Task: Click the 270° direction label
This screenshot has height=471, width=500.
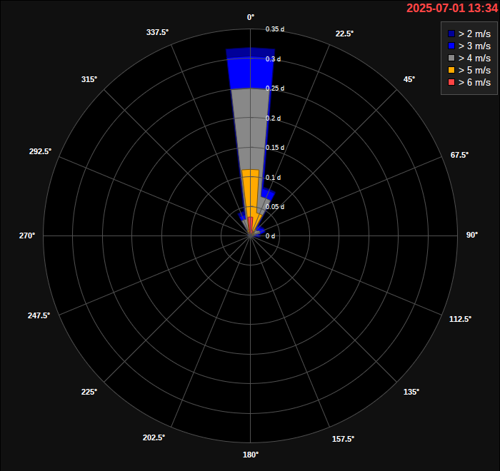Action: (27, 235)
